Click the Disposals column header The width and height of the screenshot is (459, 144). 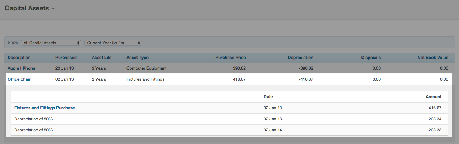371,58
